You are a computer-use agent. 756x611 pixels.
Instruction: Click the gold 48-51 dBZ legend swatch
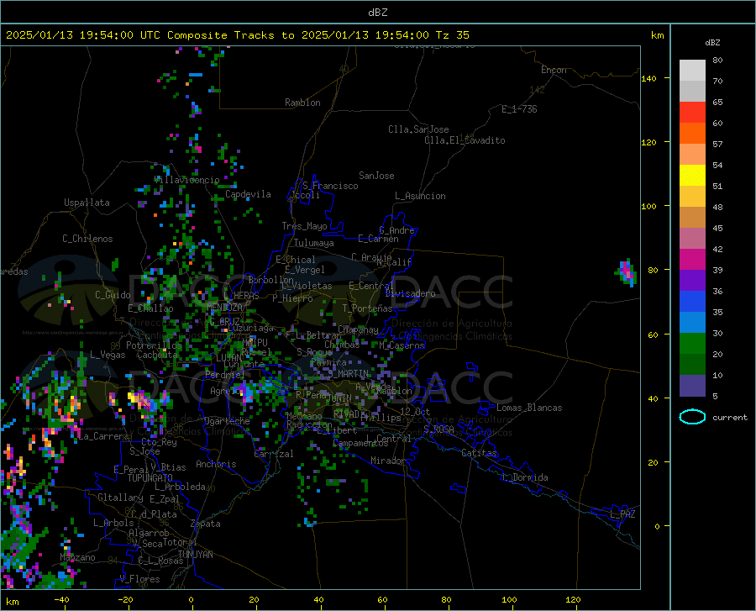(692, 197)
